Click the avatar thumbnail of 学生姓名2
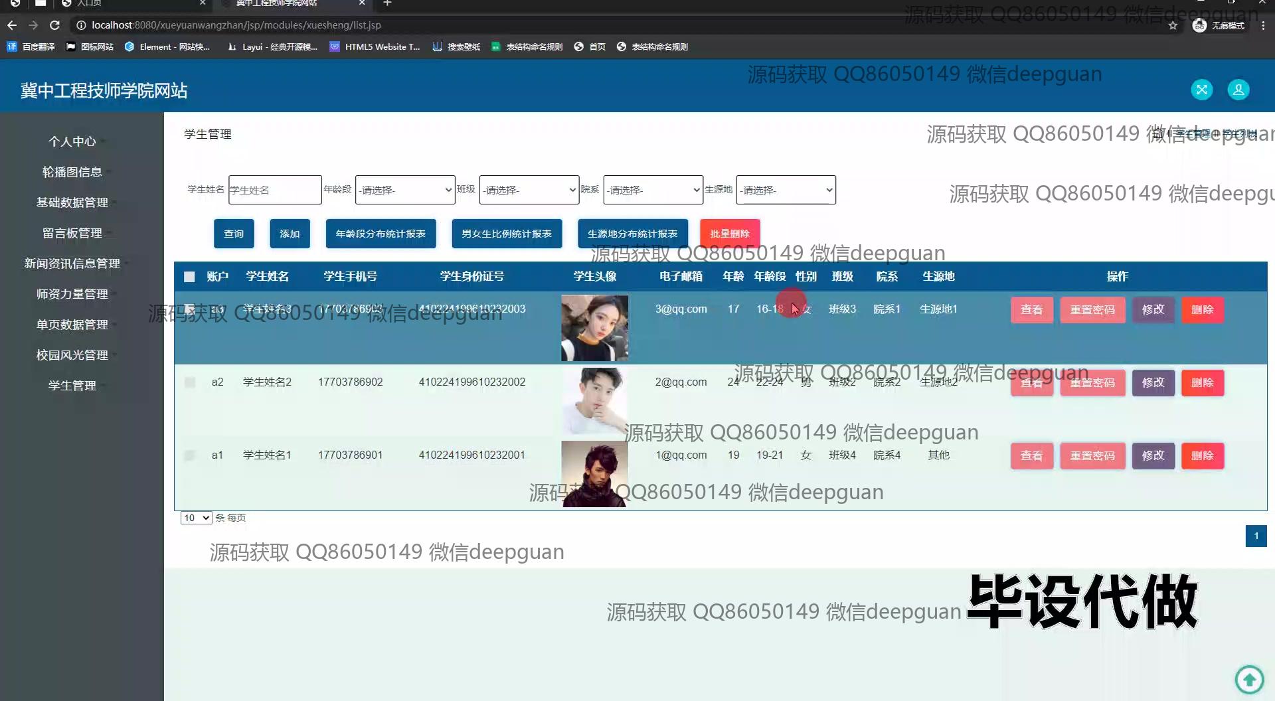This screenshot has height=701, width=1275. 594,401
